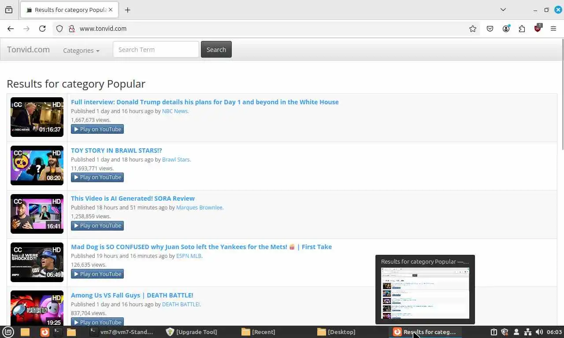Image resolution: width=564 pixels, height=338 pixels.
Task: Open the Juan Soto video thumbnail
Action: click(37, 262)
